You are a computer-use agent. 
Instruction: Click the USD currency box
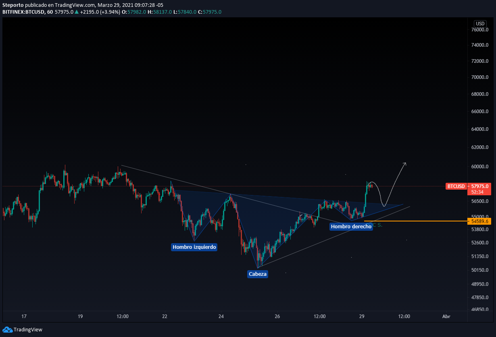(x=480, y=23)
